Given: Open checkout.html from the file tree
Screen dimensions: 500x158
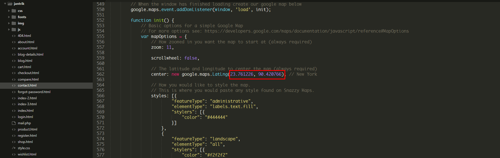Looking at the screenshot, I should pos(28,73).
